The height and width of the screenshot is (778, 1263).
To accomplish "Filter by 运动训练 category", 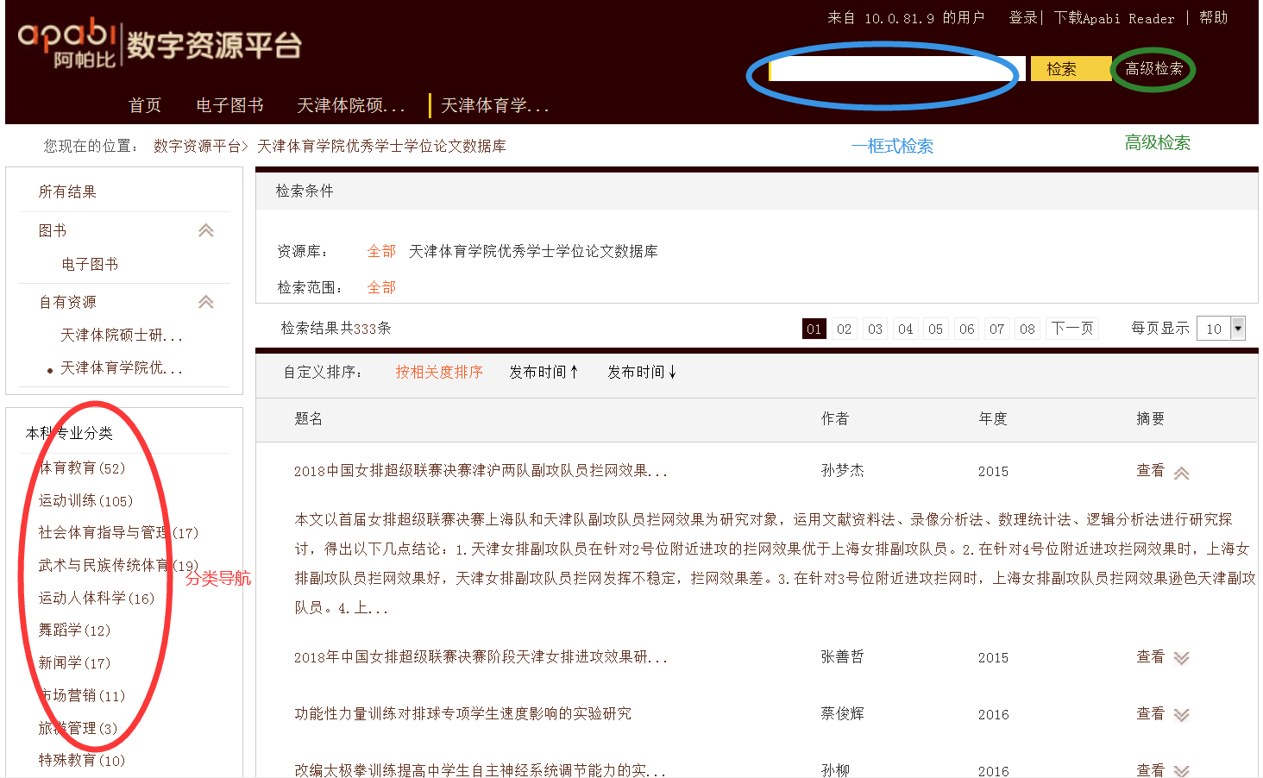I will coord(85,501).
